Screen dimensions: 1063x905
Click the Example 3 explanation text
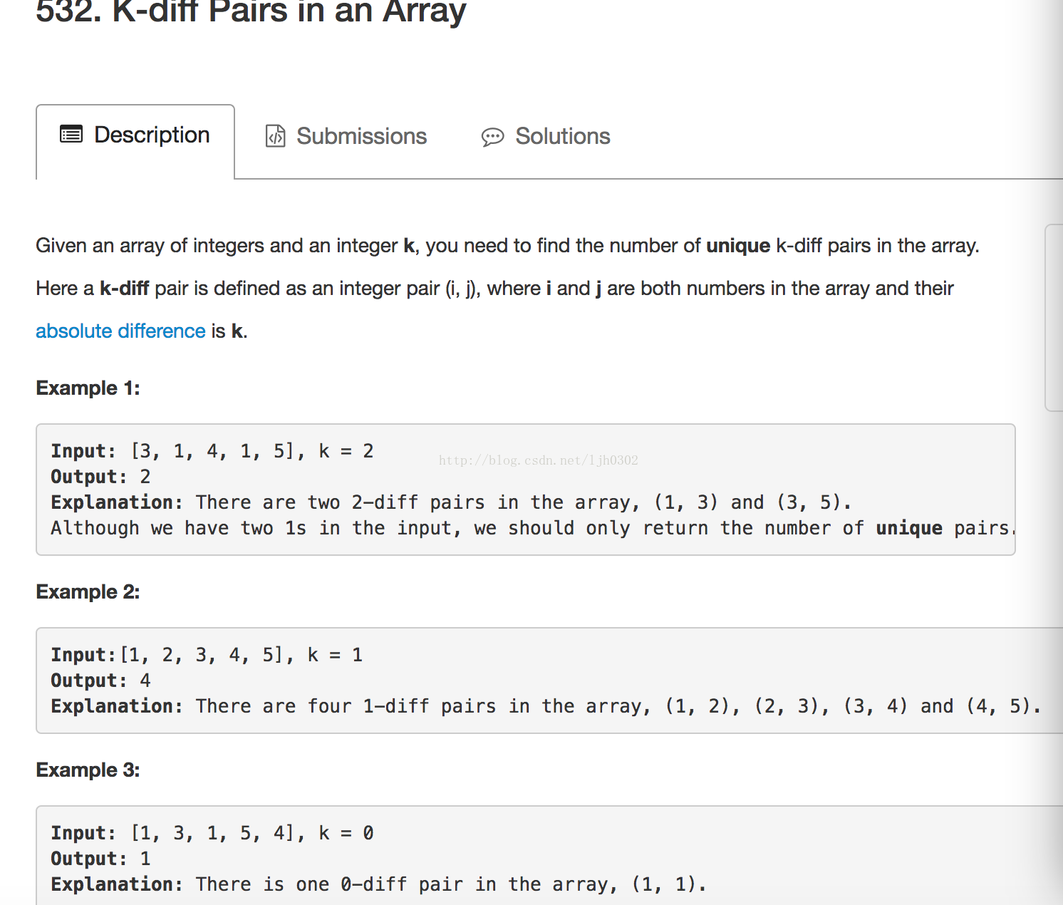[378, 884]
